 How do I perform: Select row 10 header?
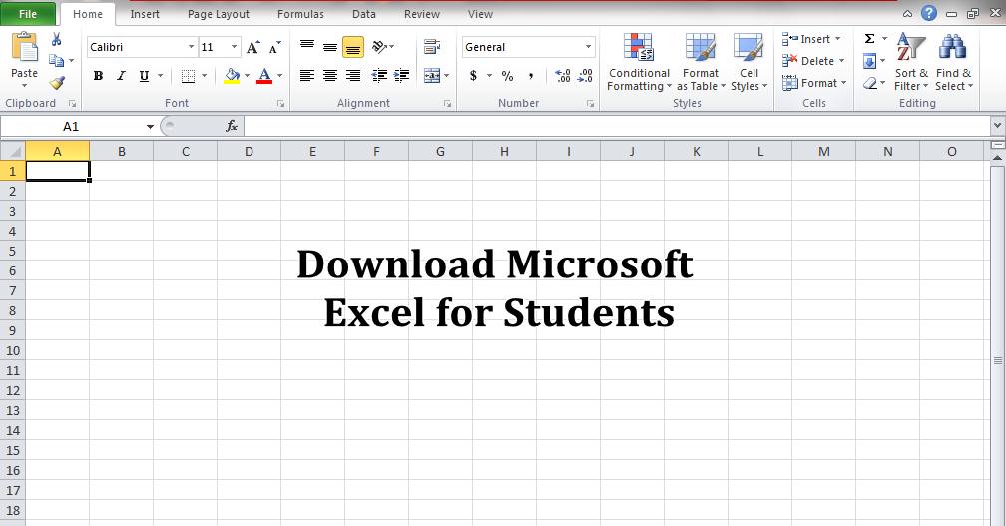click(x=13, y=351)
